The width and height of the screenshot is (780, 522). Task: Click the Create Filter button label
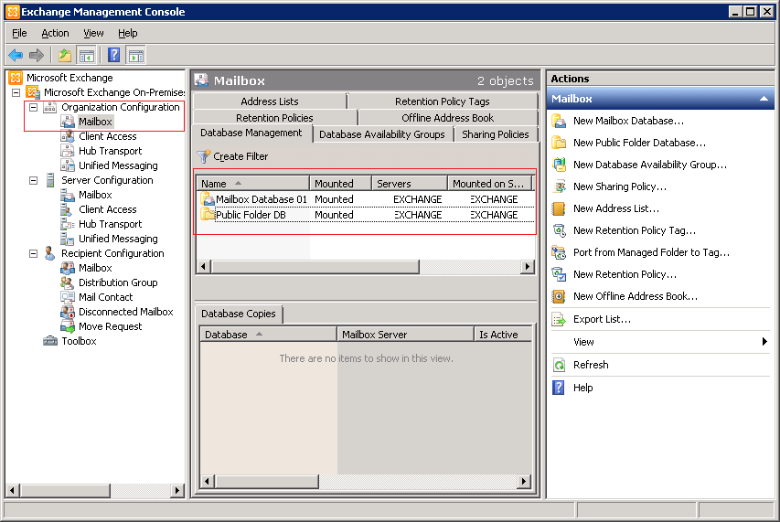pyautogui.click(x=240, y=156)
